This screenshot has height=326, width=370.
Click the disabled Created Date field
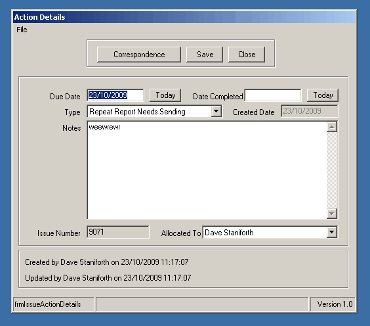[310, 111]
